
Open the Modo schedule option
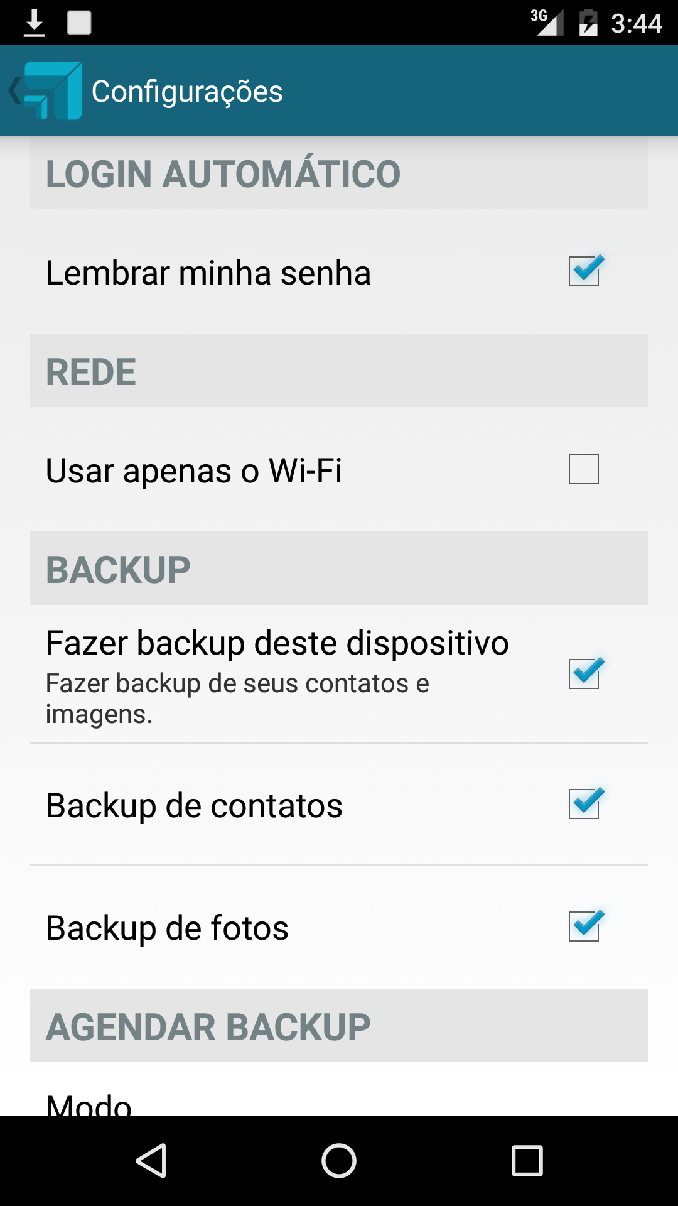pyautogui.click(x=89, y=1102)
